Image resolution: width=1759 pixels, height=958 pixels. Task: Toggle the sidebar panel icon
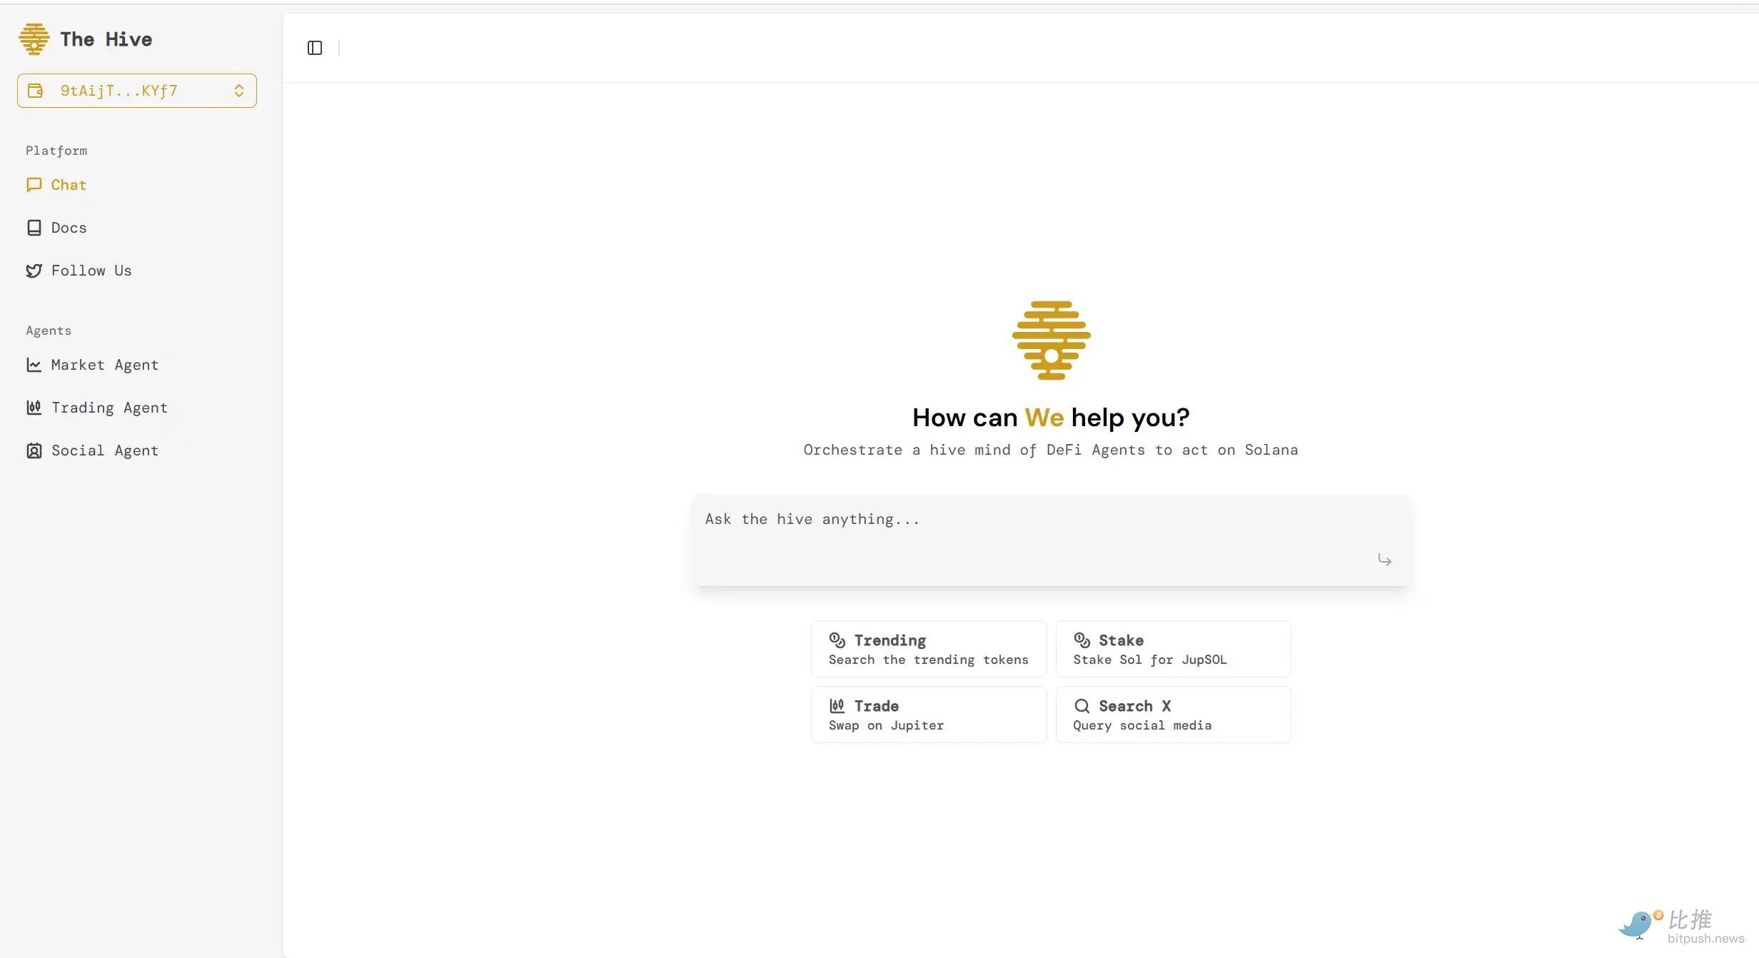pyautogui.click(x=315, y=48)
